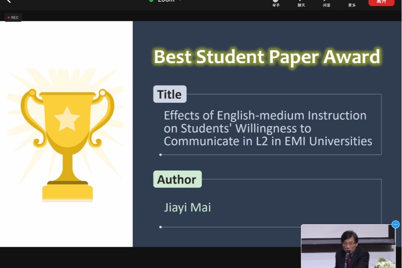Open the 更多 more options menu

(x=352, y=3)
